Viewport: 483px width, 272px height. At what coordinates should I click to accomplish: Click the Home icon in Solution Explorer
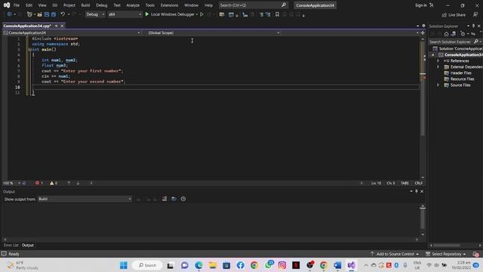(x=446, y=34)
